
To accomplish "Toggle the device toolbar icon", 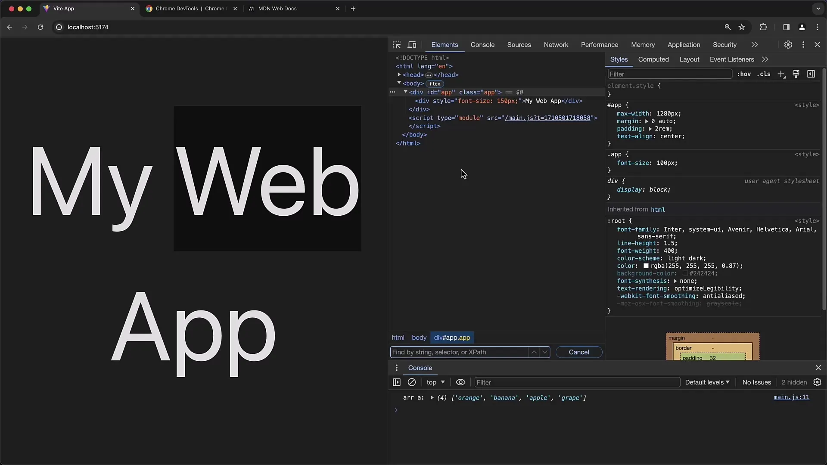I will [412, 45].
